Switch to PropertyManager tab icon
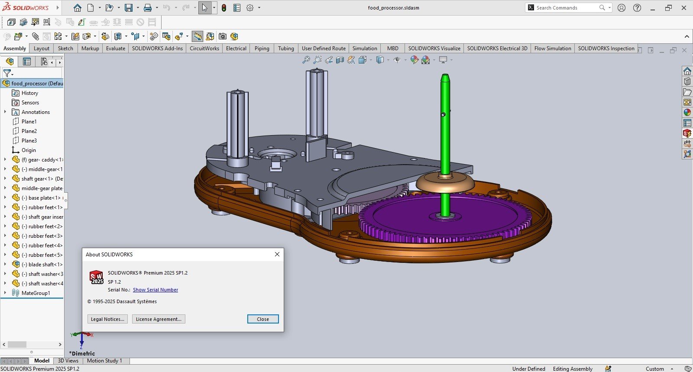This screenshot has width=693, height=372. tap(27, 61)
